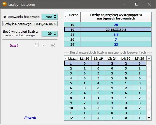Select row 7 in the lower table
This screenshot has width=156, height=125.
coord(105,93)
